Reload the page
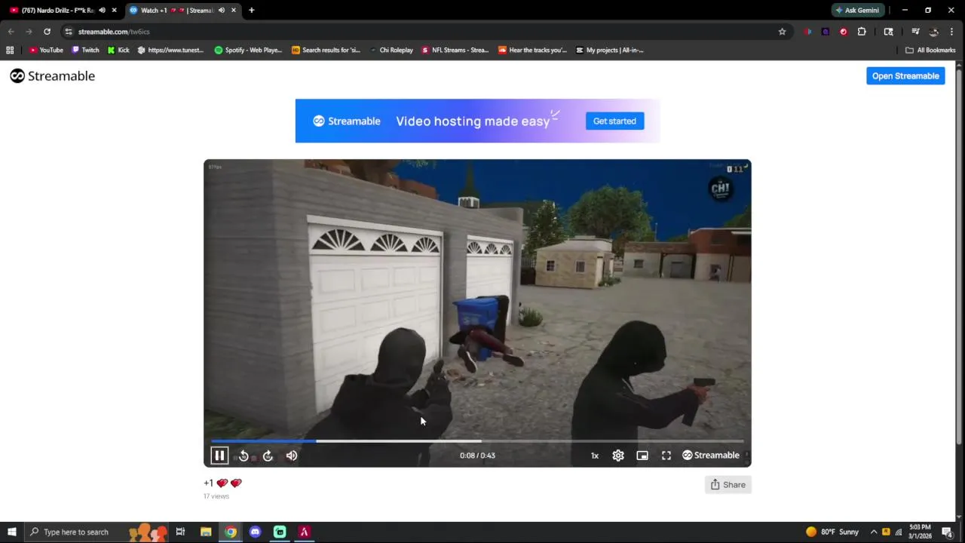Image resolution: width=965 pixels, height=543 pixels. click(47, 32)
